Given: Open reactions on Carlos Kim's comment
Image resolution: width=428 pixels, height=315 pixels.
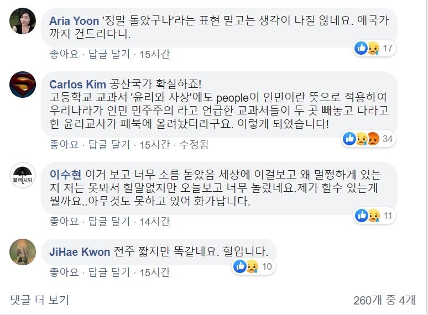Looking at the screenshot, I should click(x=368, y=138).
